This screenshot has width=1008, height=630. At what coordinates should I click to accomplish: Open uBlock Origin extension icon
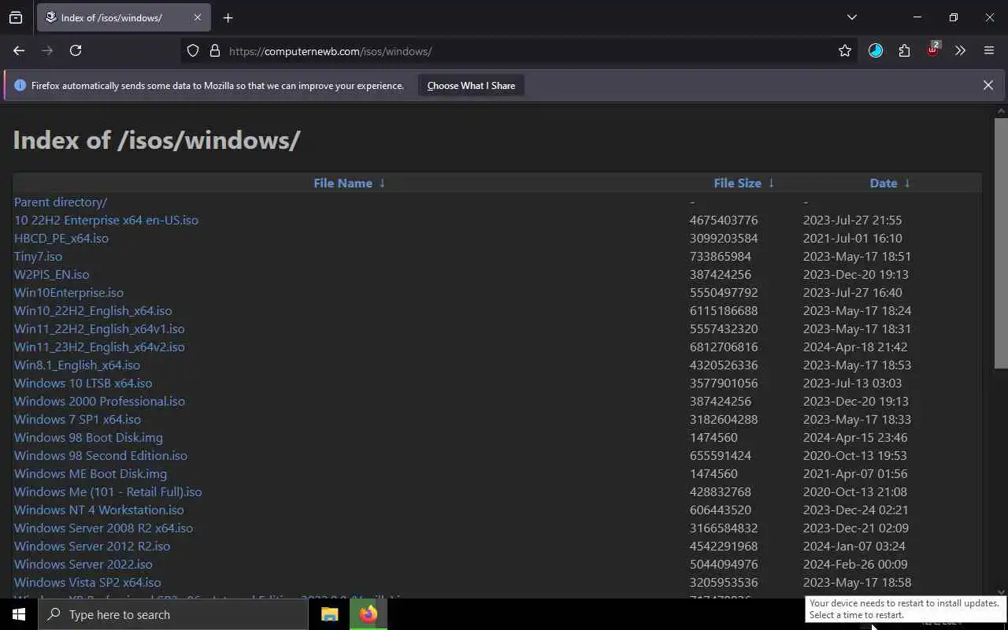coord(932,50)
